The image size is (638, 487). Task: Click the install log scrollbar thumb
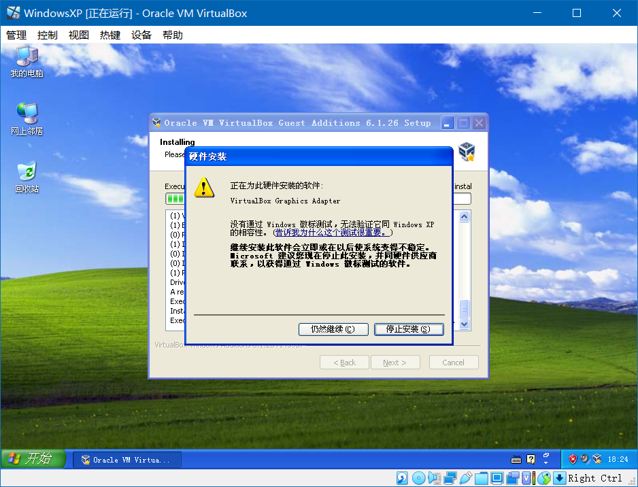click(x=465, y=308)
